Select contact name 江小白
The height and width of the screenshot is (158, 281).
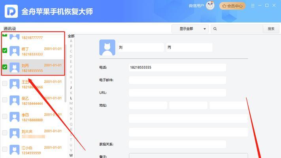(x=27, y=148)
